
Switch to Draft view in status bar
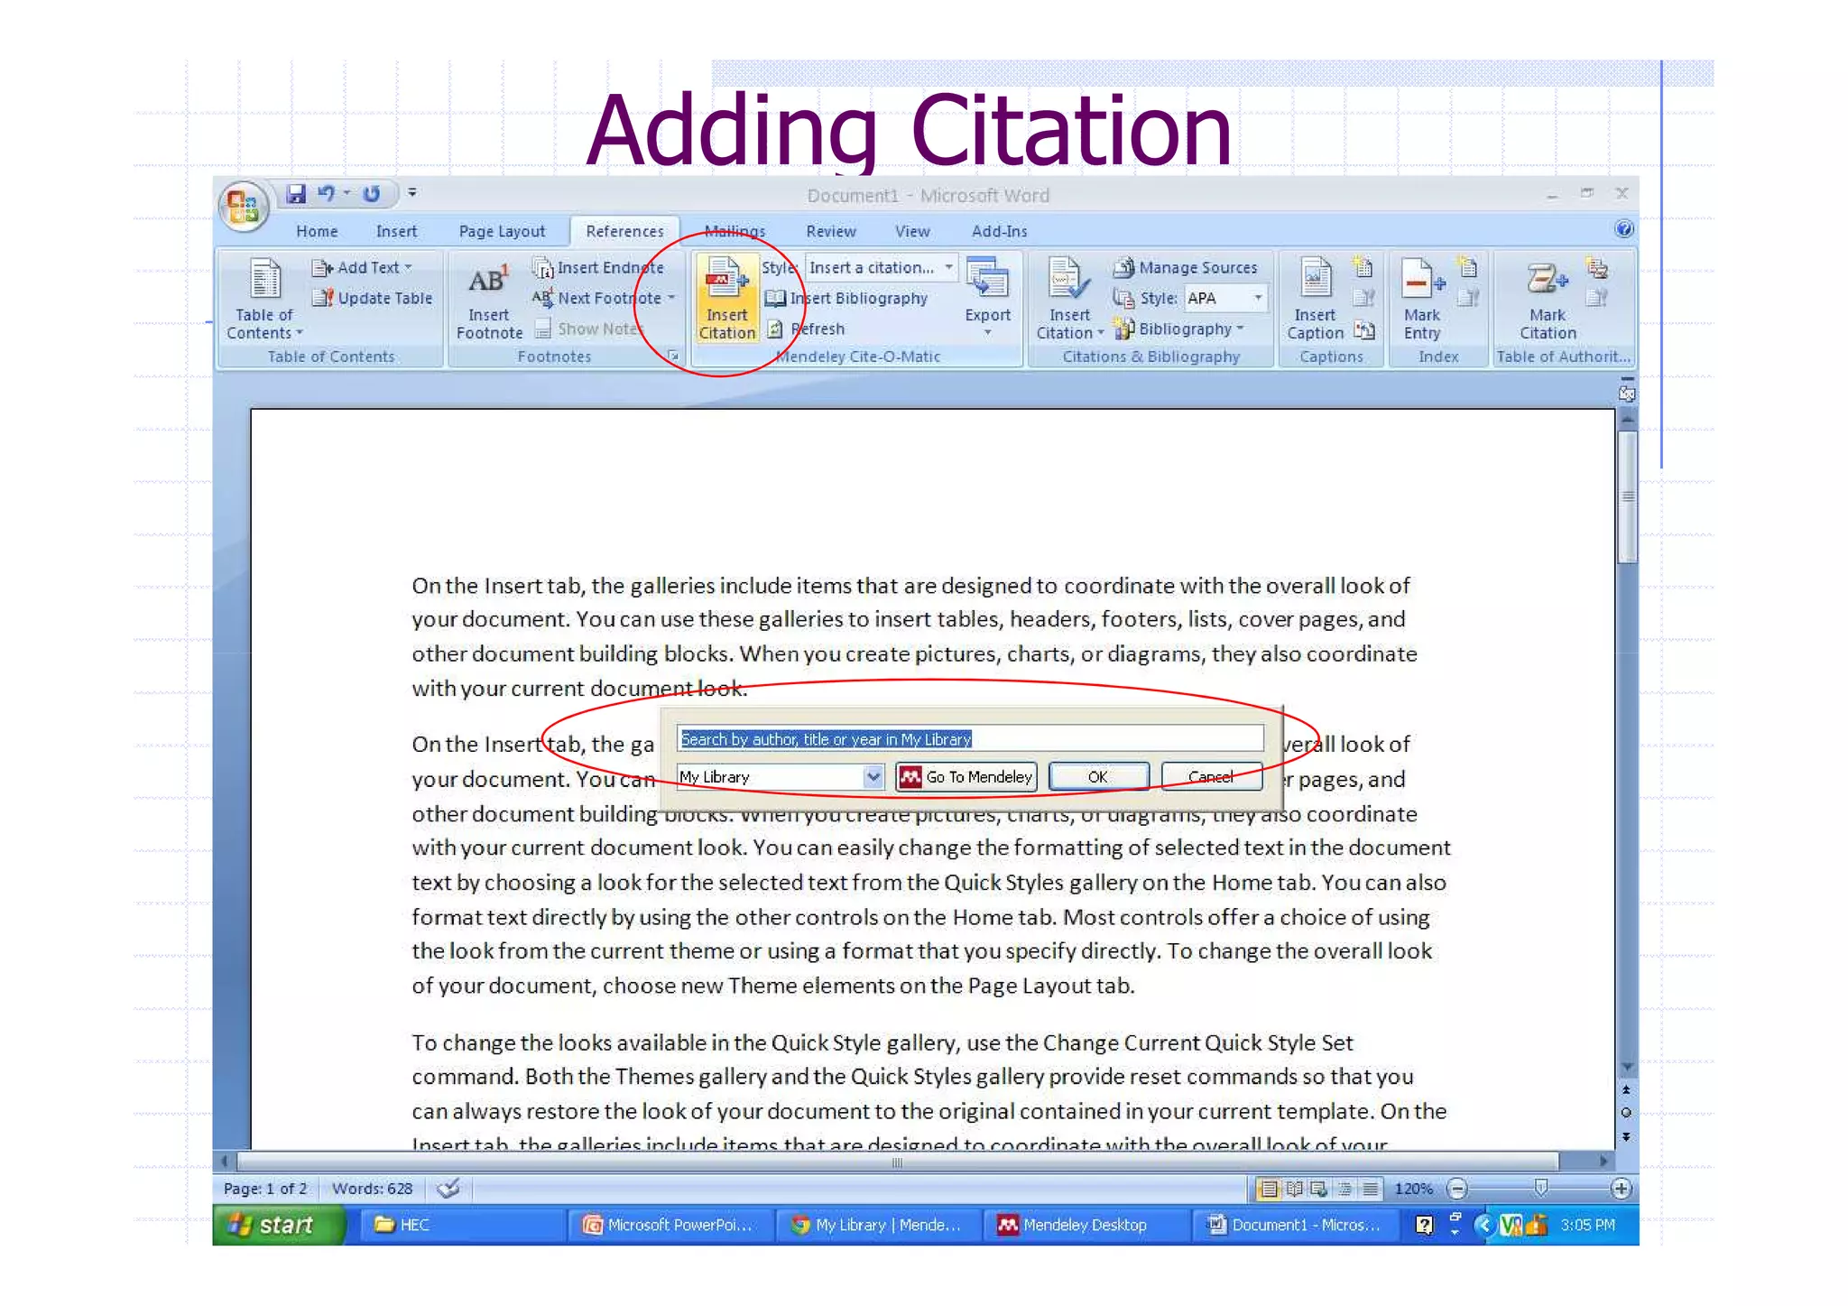pos(1371,1189)
